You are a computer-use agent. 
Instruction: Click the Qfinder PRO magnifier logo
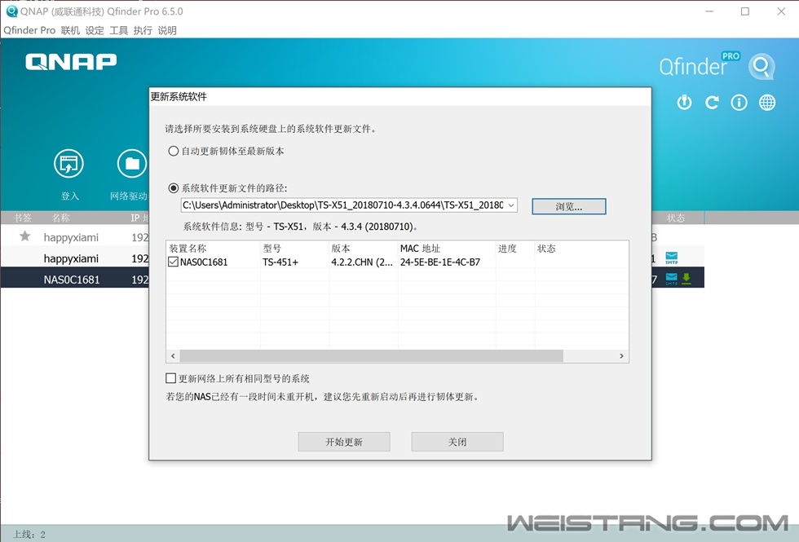[x=761, y=66]
